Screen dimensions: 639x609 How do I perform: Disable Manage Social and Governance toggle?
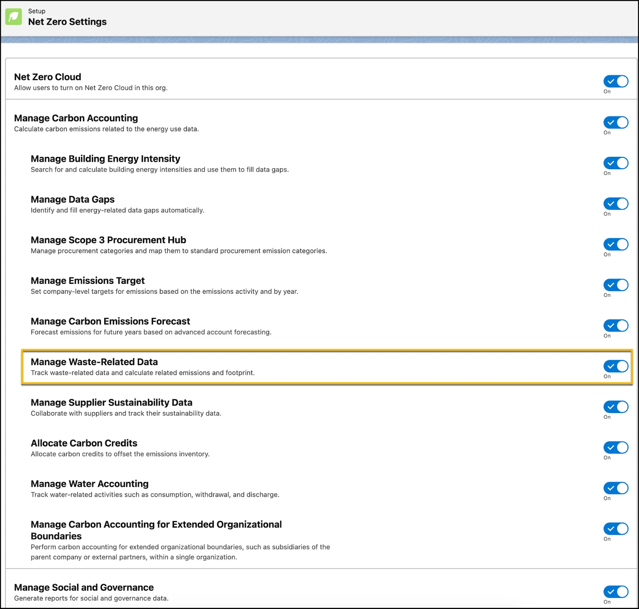(616, 592)
